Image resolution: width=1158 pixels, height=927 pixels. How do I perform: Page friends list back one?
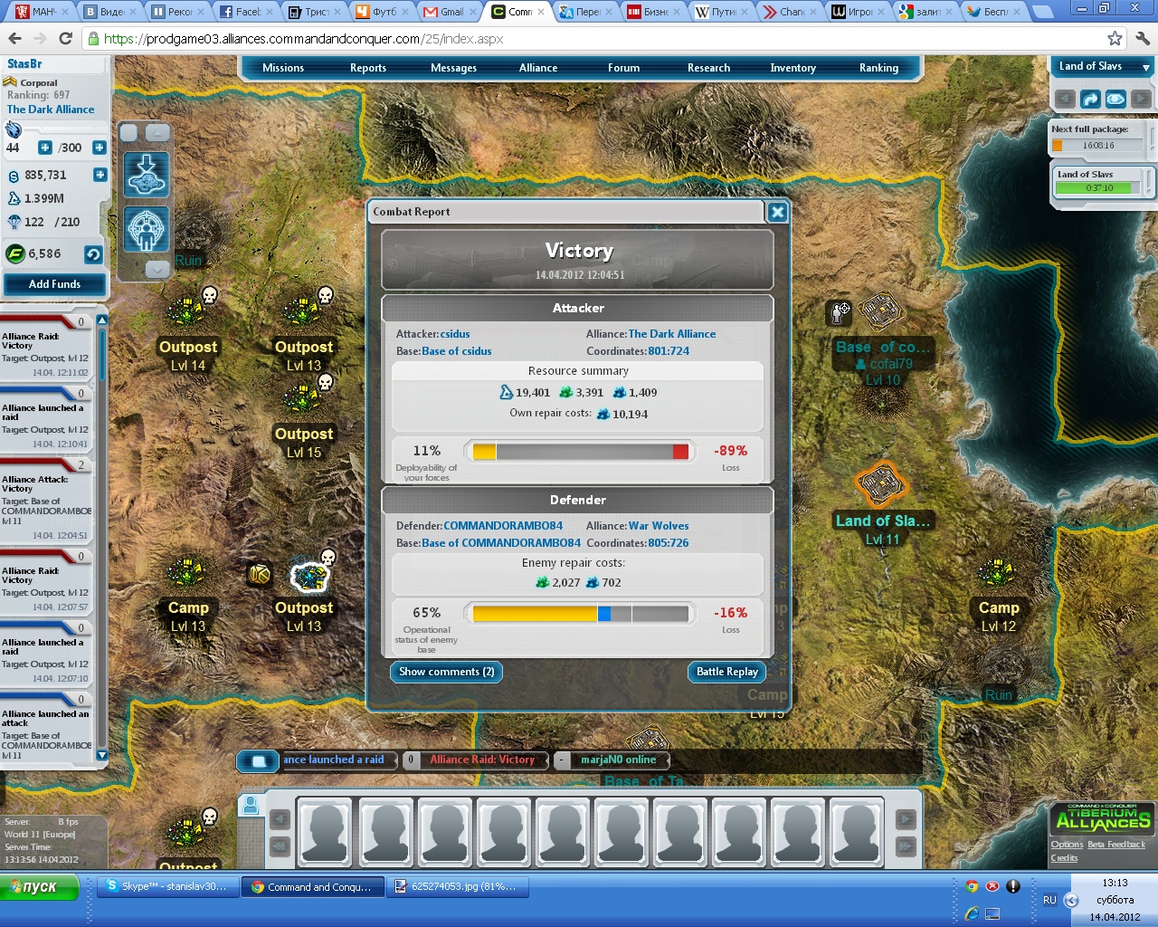[280, 819]
